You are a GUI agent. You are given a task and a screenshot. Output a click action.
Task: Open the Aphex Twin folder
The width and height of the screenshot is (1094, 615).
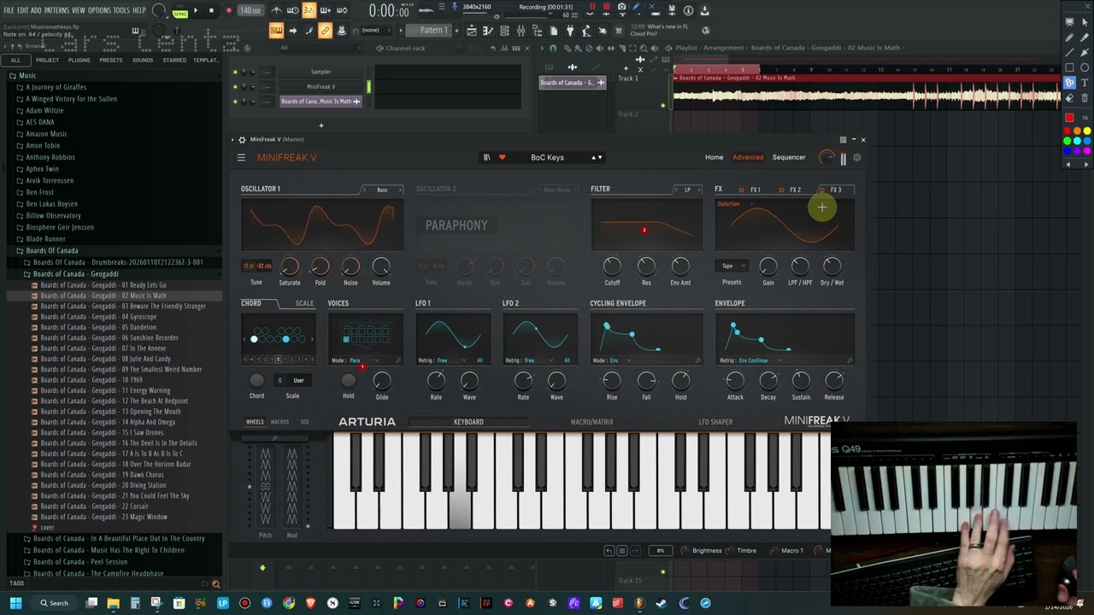[42, 169]
